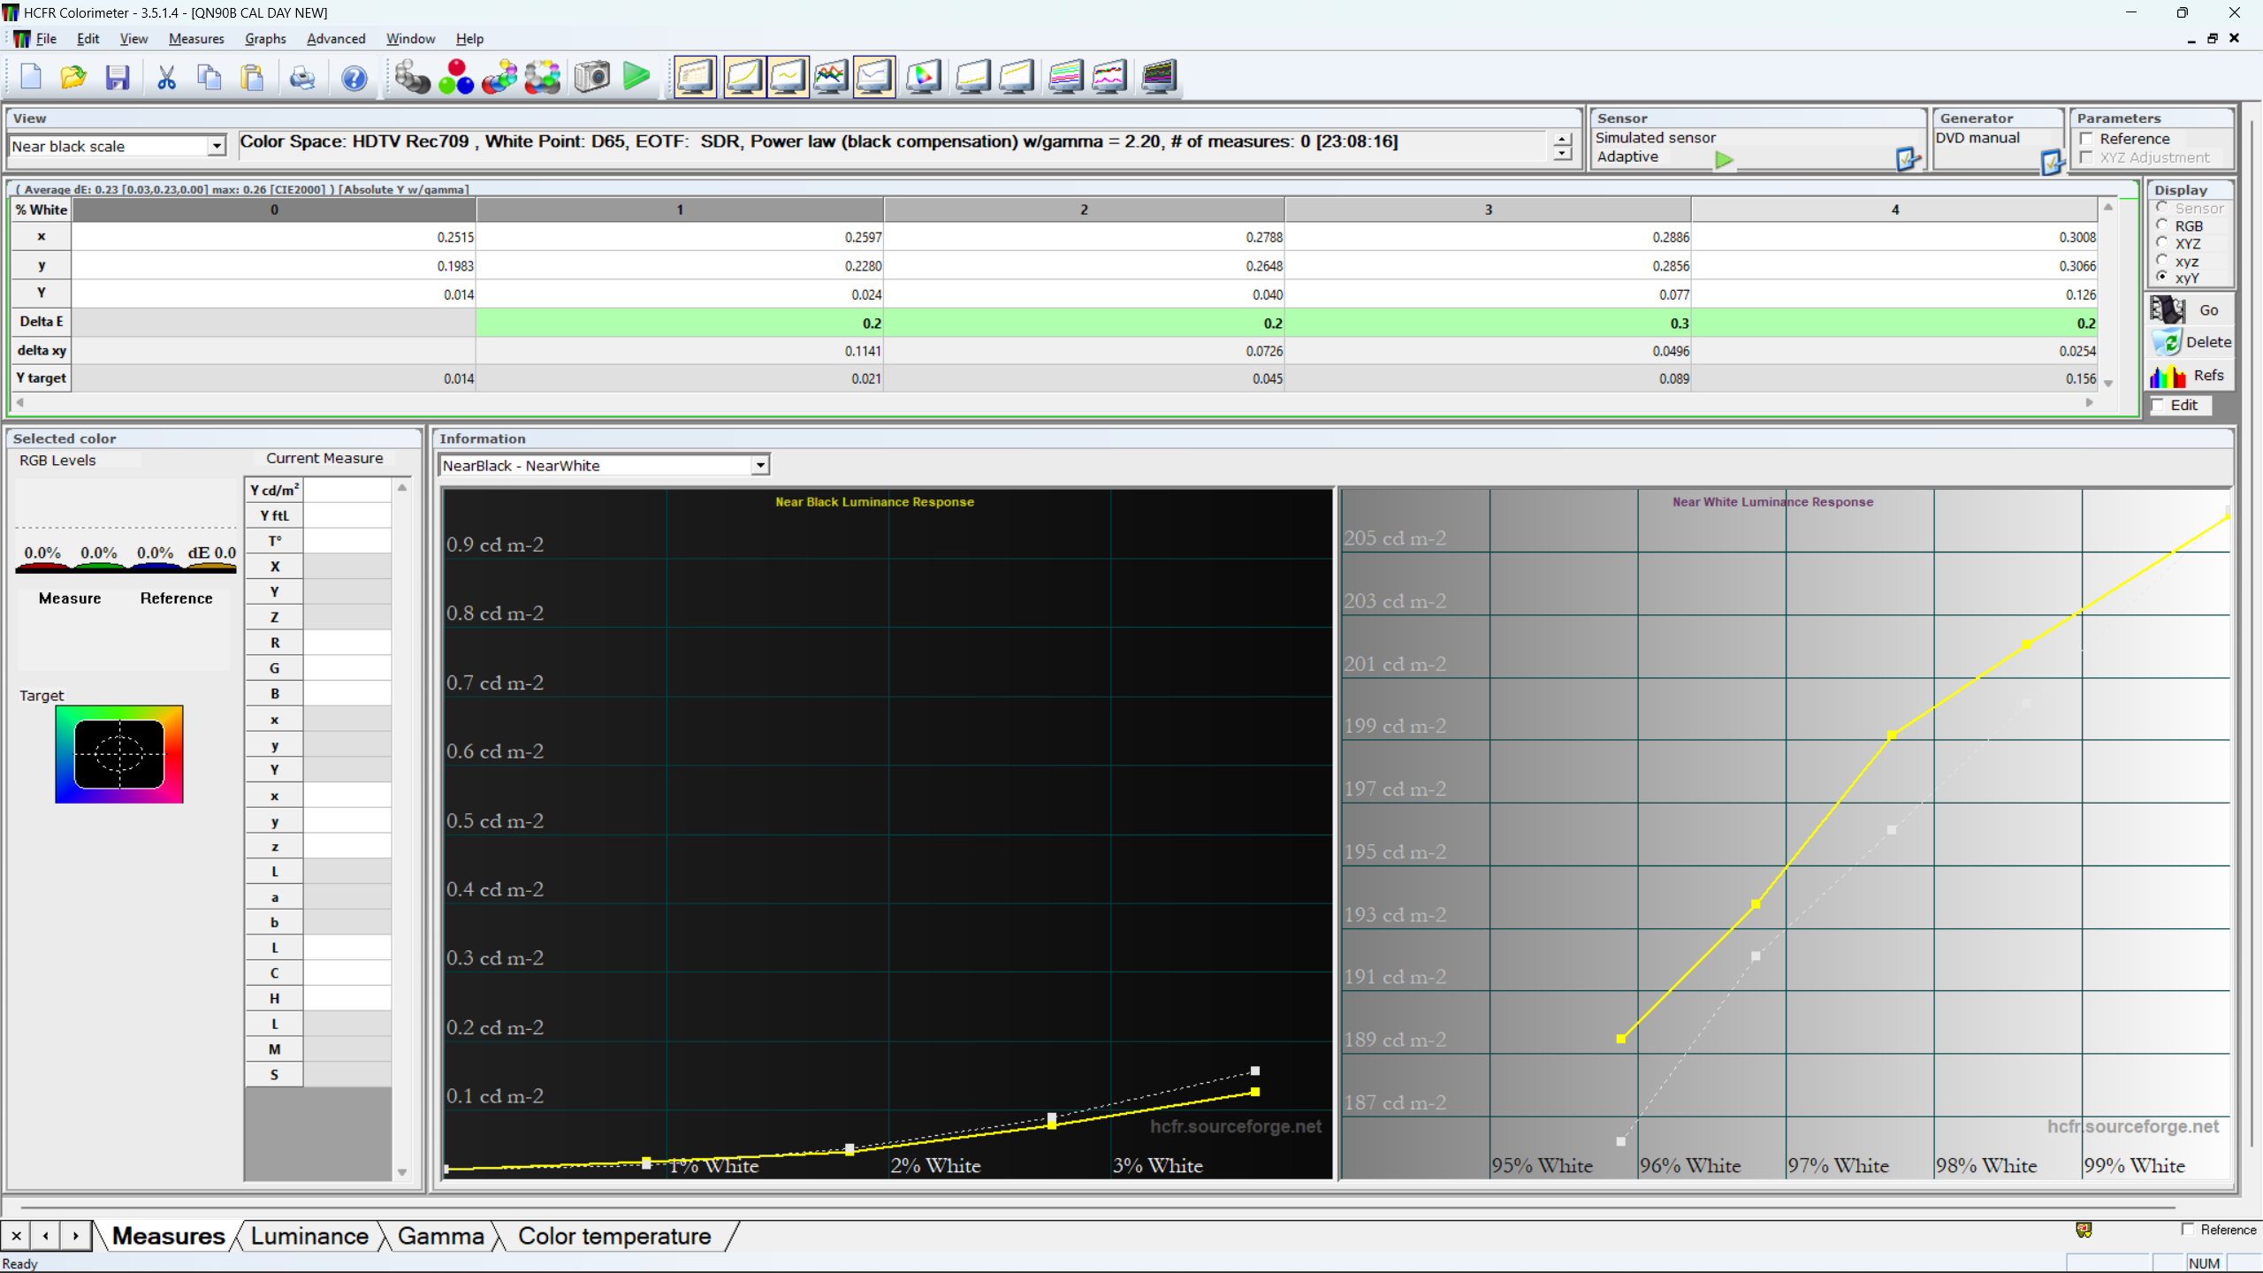
Task: Select the RGB display radio button
Action: 2162,226
